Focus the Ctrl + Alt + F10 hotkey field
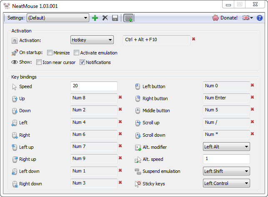Screen dimensions: 268x197 point(157,40)
